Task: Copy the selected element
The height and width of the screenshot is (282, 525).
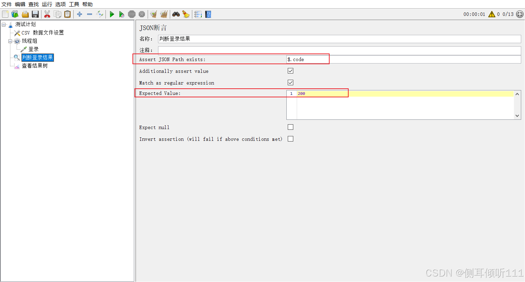Action: click(x=57, y=14)
